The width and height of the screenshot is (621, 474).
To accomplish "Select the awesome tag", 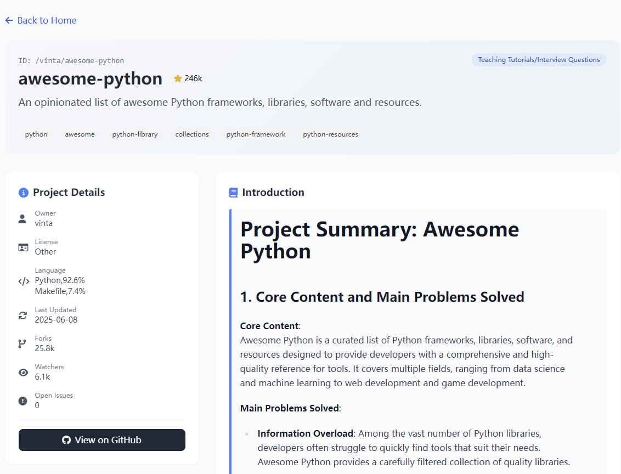I will coord(80,134).
